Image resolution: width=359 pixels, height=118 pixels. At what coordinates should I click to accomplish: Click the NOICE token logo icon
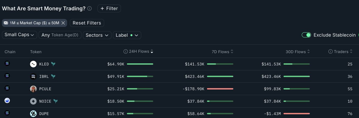tap(33, 101)
